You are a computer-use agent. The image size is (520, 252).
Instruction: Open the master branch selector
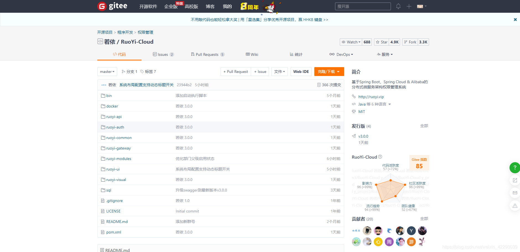pyautogui.click(x=107, y=72)
